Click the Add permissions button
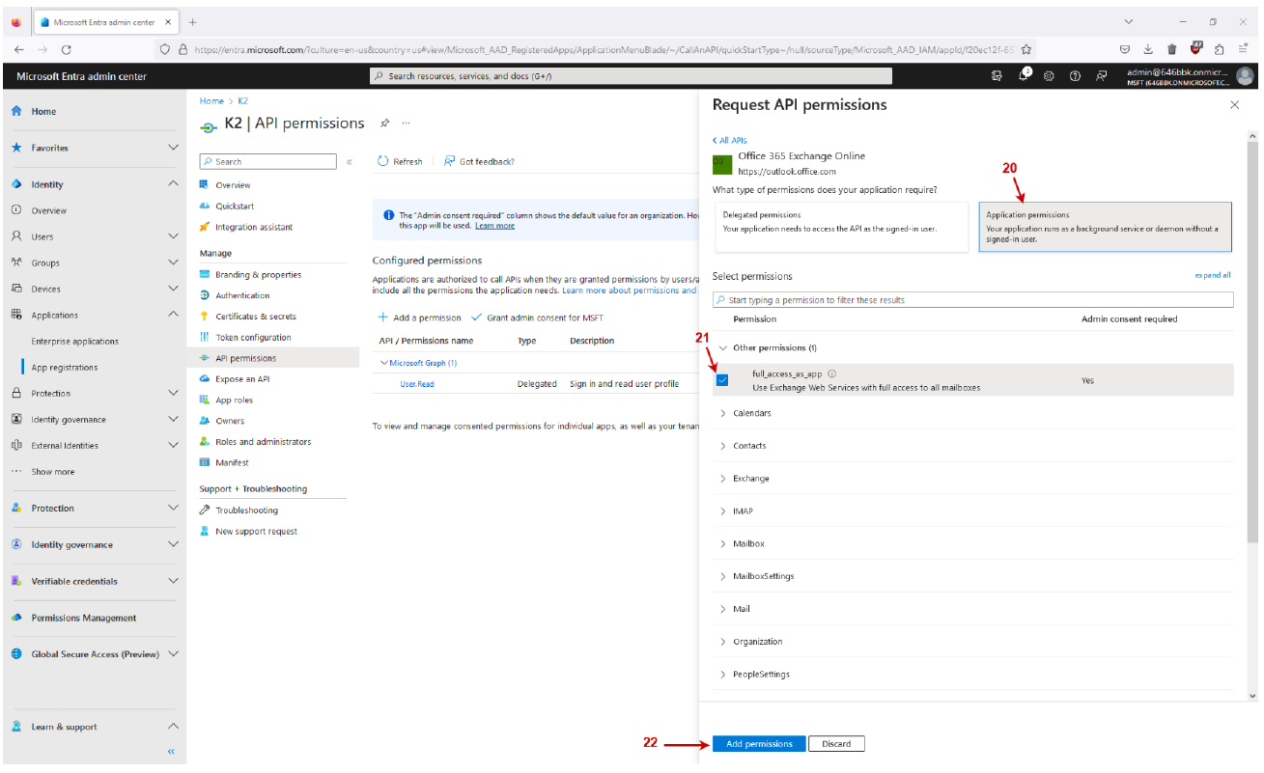The height and width of the screenshot is (773, 1264). (759, 744)
